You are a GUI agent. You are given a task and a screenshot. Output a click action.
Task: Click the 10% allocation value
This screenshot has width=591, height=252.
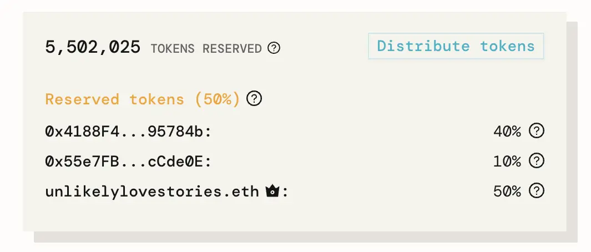coord(507,162)
